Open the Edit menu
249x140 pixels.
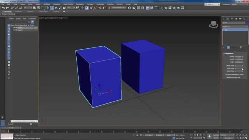coord(9,4)
